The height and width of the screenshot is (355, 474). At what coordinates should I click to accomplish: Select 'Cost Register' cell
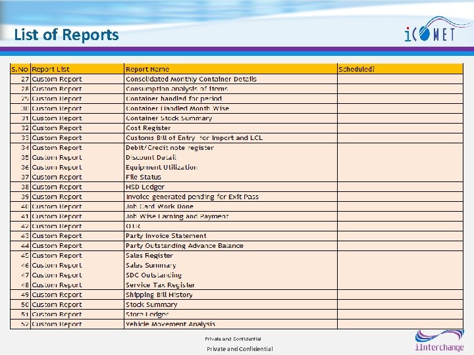point(230,128)
